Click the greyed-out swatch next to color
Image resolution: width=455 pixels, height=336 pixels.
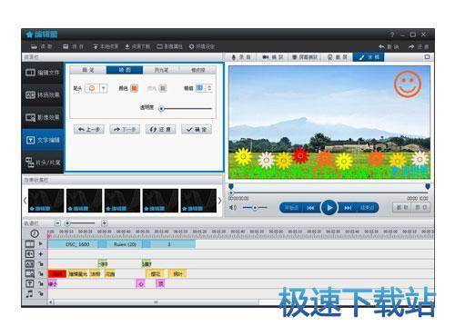pyautogui.click(x=163, y=88)
